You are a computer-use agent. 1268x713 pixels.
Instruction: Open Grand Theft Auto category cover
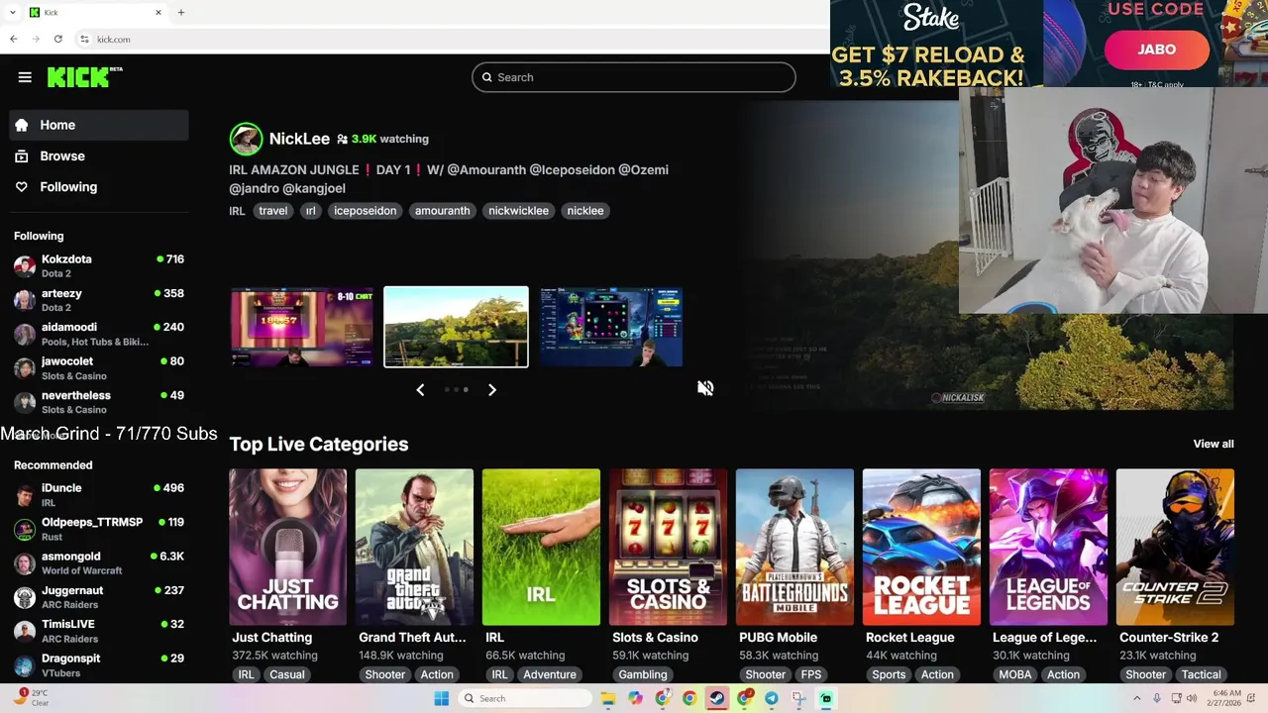[414, 547]
